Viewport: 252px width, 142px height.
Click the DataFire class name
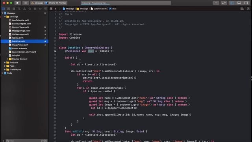pos(74,48)
